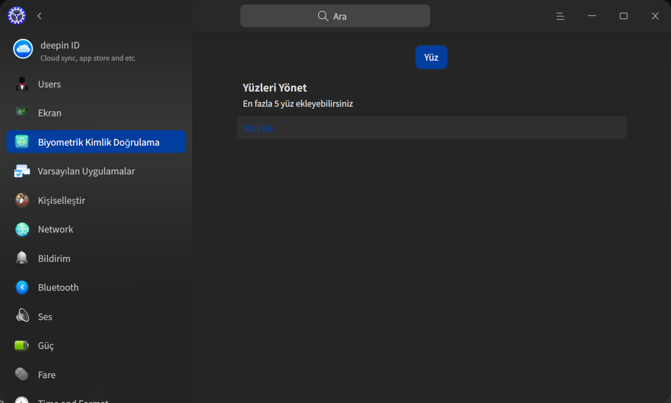Select the Yüz tab
The height and width of the screenshot is (403, 671).
point(431,57)
